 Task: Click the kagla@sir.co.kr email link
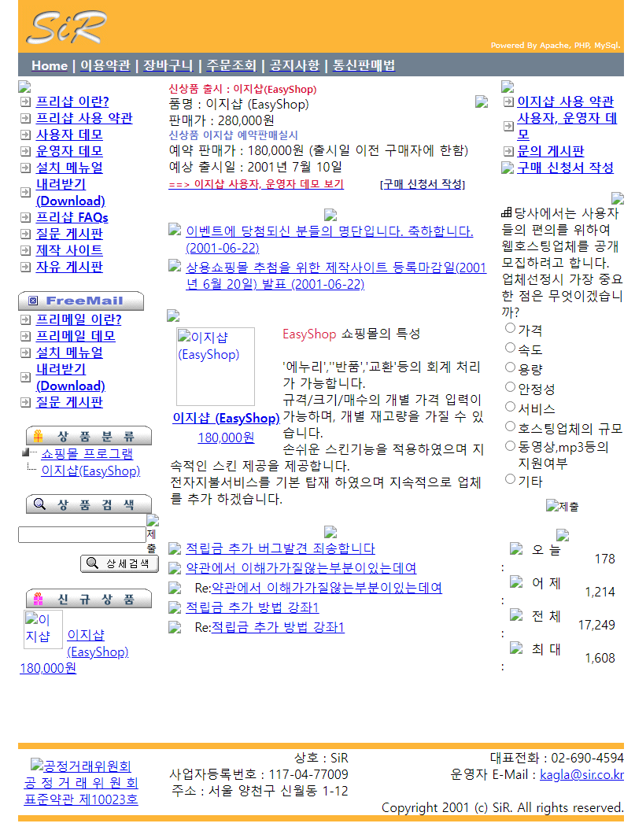click(581, 774)
